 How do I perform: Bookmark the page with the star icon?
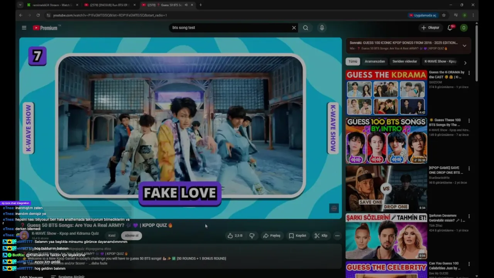[x=444, y=15]
